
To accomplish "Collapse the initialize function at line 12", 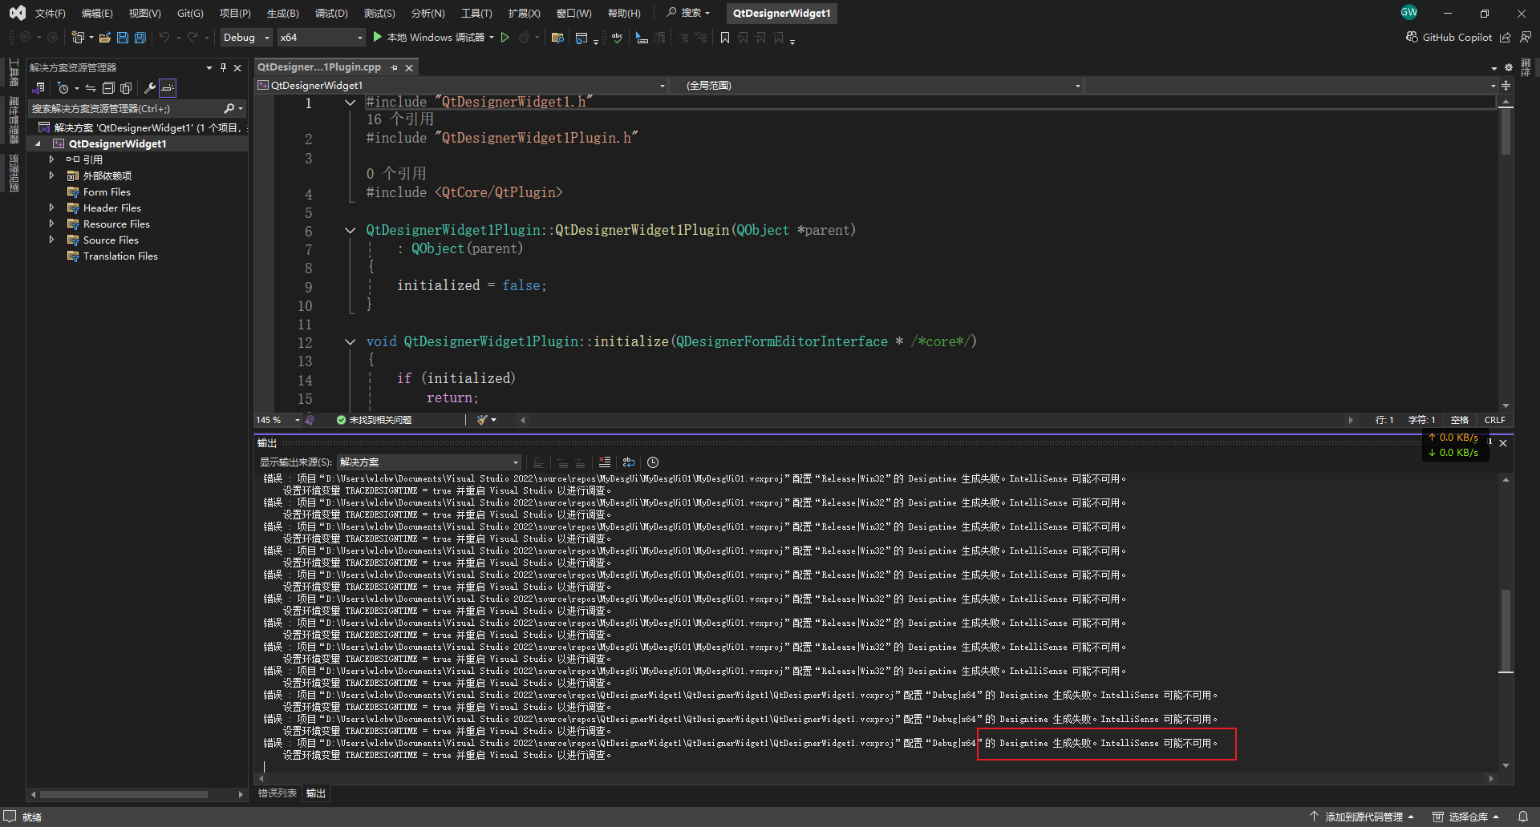I will pos(351,342).
